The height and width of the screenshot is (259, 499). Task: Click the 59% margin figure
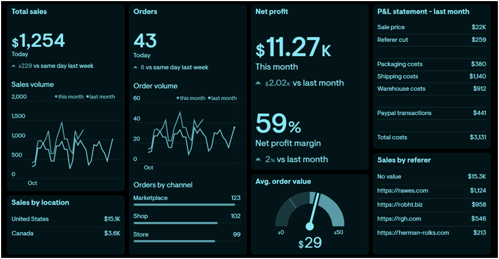[x=279, y=123]
